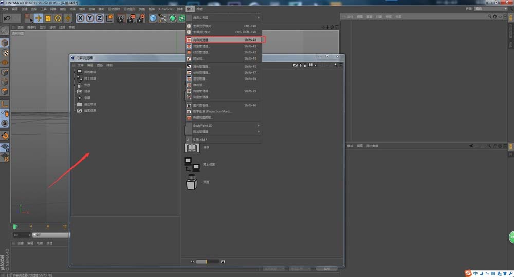Click the Undo arrow icon
This screenshot has width=514, height=277.
point(7,18)
